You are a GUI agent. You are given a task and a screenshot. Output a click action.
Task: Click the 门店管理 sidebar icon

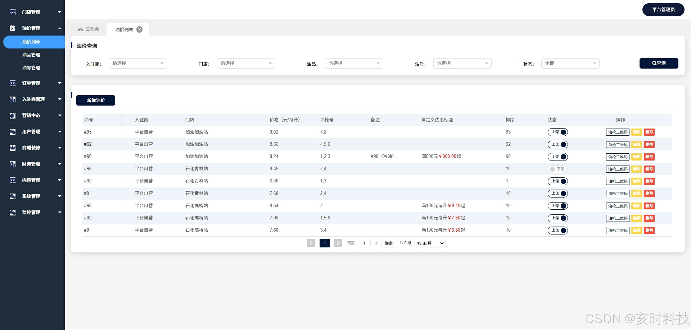(13, 12)
